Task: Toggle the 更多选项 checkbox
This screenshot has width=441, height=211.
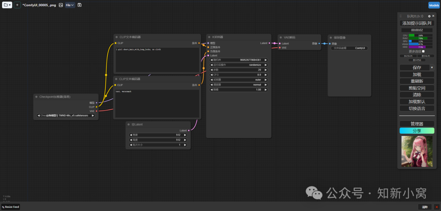Action: point(423,51)
